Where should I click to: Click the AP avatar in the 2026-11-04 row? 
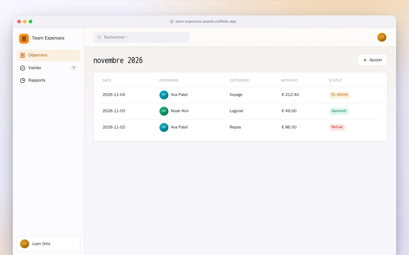pyautogui.click(x=164, y=95)
